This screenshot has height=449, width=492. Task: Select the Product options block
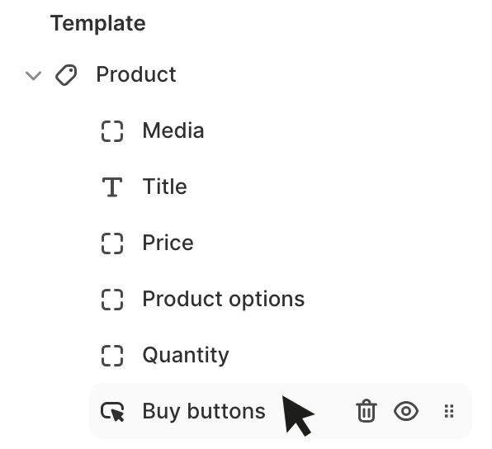click(x=224, y=299)
